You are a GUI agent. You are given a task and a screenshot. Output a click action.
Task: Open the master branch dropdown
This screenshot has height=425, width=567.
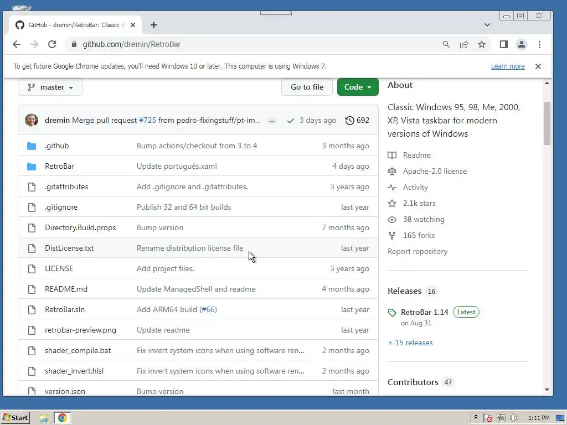click(50, 87)
